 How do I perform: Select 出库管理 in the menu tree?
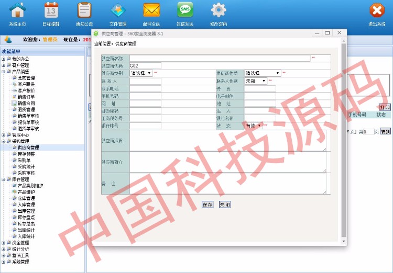tap(26, 211)
